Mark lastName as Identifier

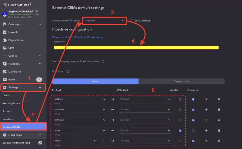pyautogui.click(x=180, y=120)
